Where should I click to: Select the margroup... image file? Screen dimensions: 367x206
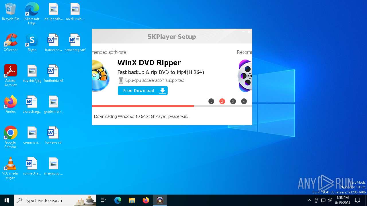[x=54, y=167]
